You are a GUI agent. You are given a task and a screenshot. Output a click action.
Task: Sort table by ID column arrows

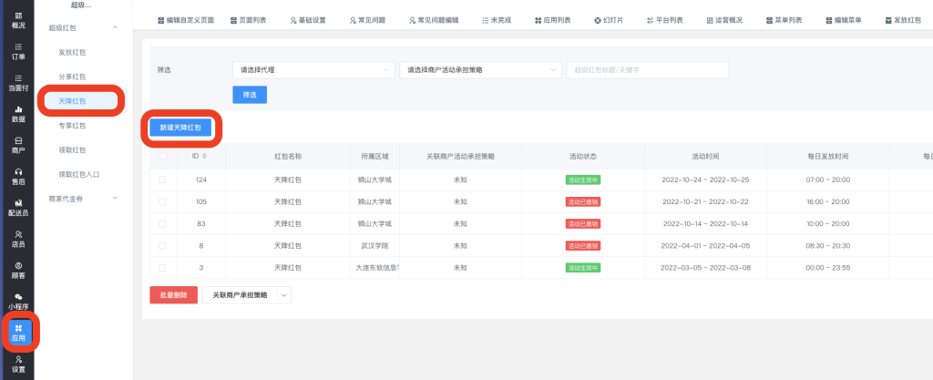coord(202,156)
